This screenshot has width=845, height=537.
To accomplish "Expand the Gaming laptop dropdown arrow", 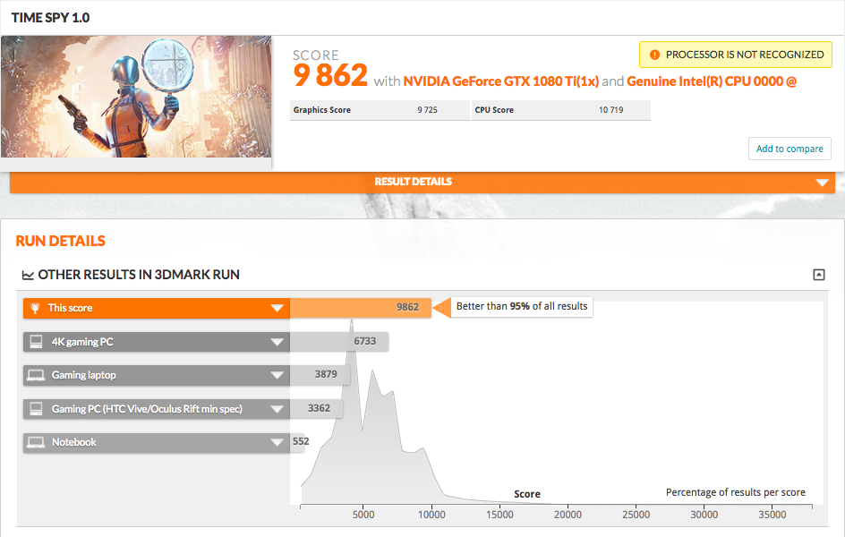I will 277,375.
